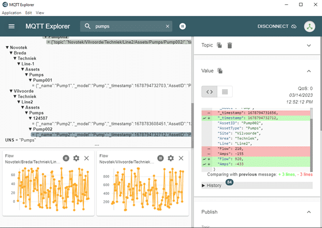Open the View menu
Screen dimensions: 322x228
click(x=40, y=12)
